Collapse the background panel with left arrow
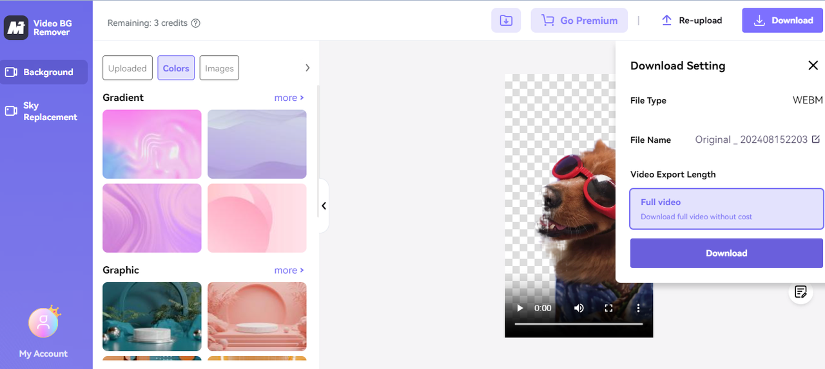This screenshot has width=825, height=369. click(324, 206)
